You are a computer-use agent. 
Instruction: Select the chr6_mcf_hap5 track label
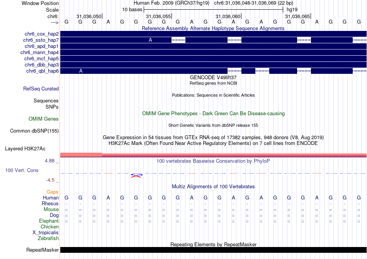[41, 58]
